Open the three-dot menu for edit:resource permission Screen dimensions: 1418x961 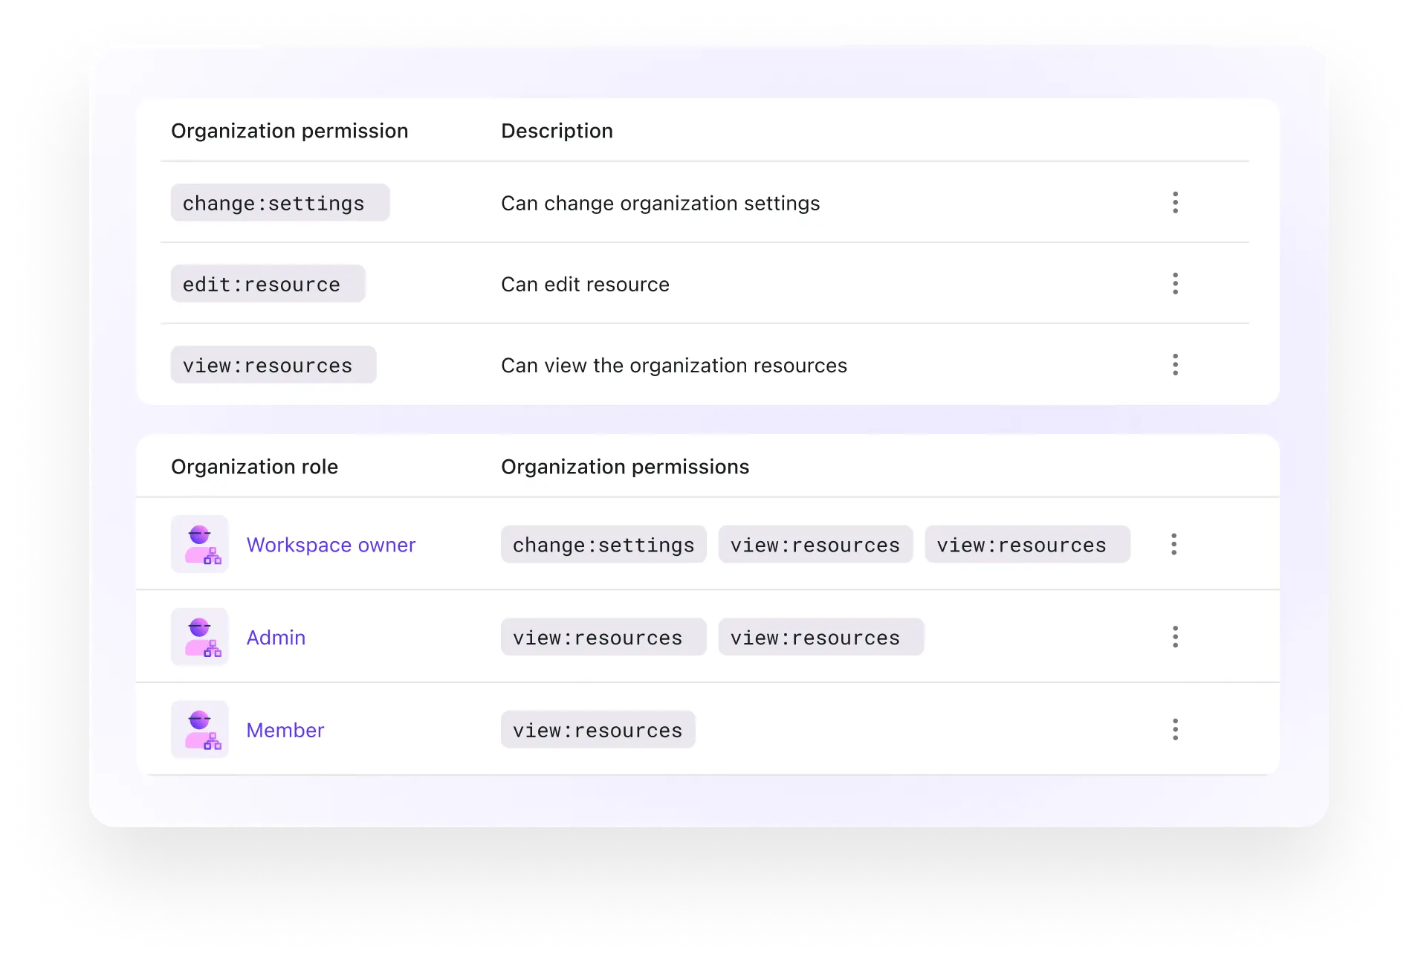click(1175, 284)
